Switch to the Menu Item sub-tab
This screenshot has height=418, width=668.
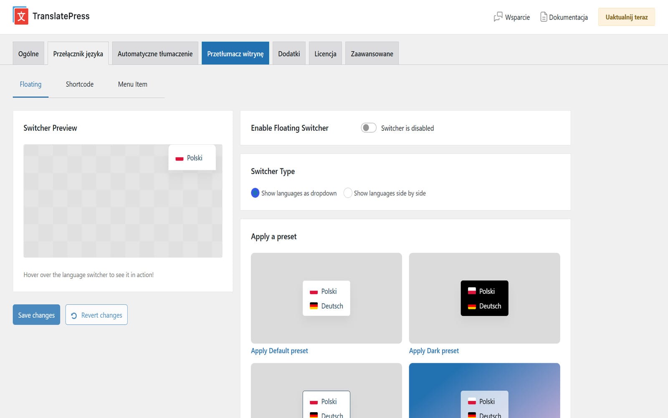[133, 84]
